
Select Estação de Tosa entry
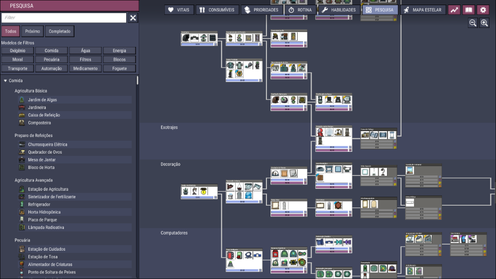click(x=75, y=257)
